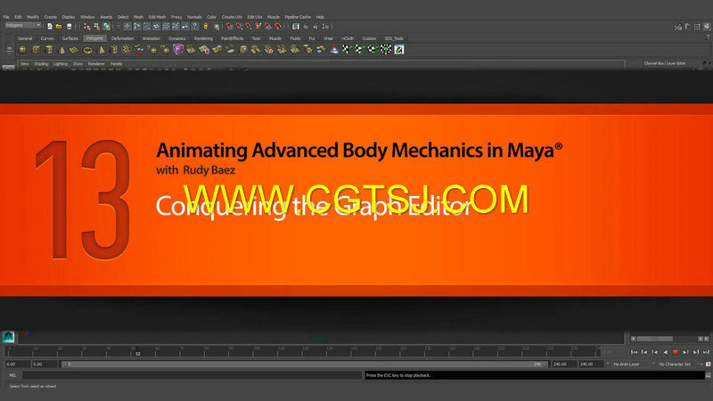This screenshot has height=401, width=713.
Task: Click the Open Scene folder icon
Action: click(x=59, y=27)
